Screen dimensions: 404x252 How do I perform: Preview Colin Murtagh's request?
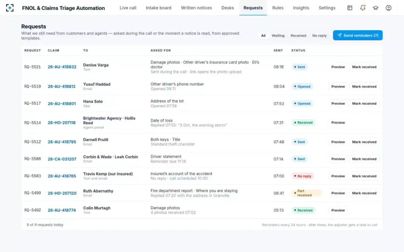coord(338,210)
